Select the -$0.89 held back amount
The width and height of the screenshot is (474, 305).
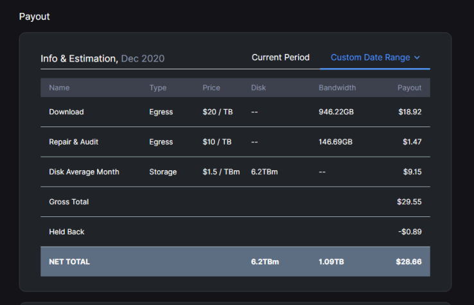(x=410, y=232)
